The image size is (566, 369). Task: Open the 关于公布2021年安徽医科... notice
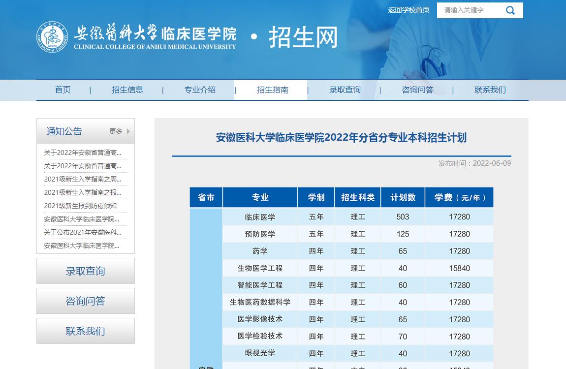[x=82, y=232]
